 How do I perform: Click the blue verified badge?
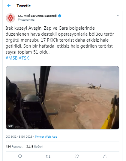(60, 16)
